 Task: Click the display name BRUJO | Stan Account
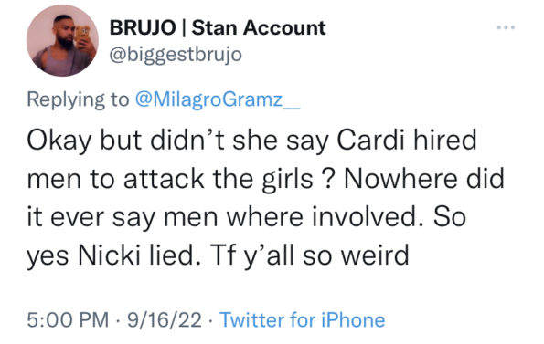218,27
